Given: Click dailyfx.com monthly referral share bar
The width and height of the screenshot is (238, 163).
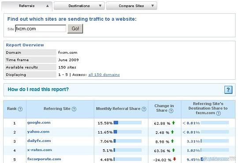Looking at the screenshot, I should tap(127, 141).
